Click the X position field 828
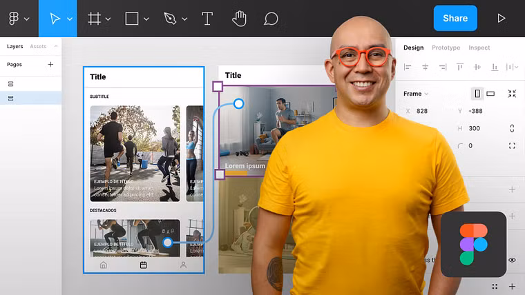Screen dimensions: 525x295 (x=422, y=111)
